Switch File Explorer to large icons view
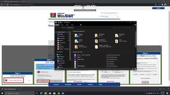 pos(135,69)
